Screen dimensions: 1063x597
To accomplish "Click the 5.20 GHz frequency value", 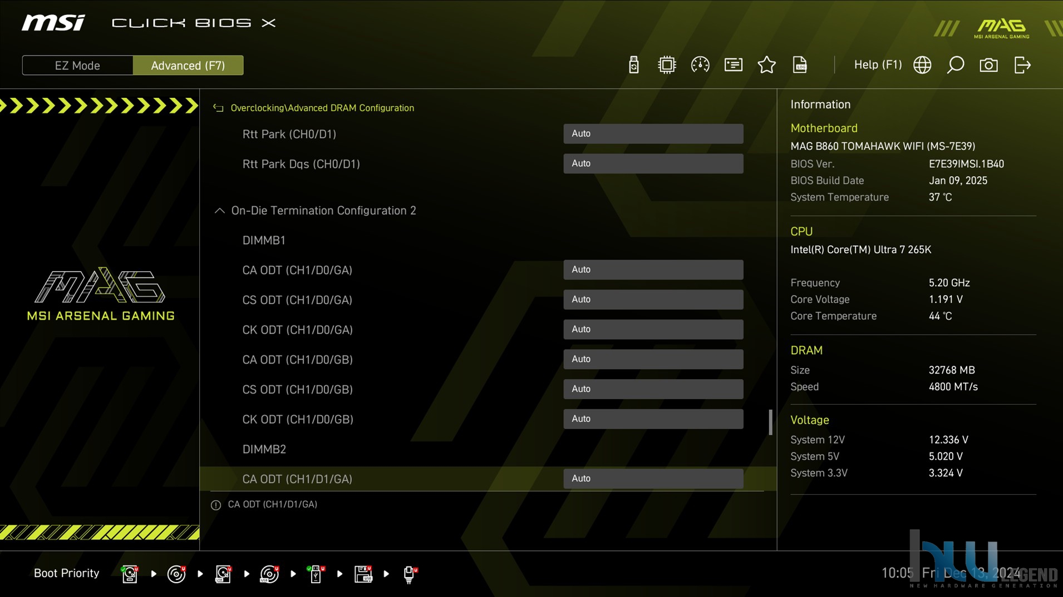I will pos(949,283).
